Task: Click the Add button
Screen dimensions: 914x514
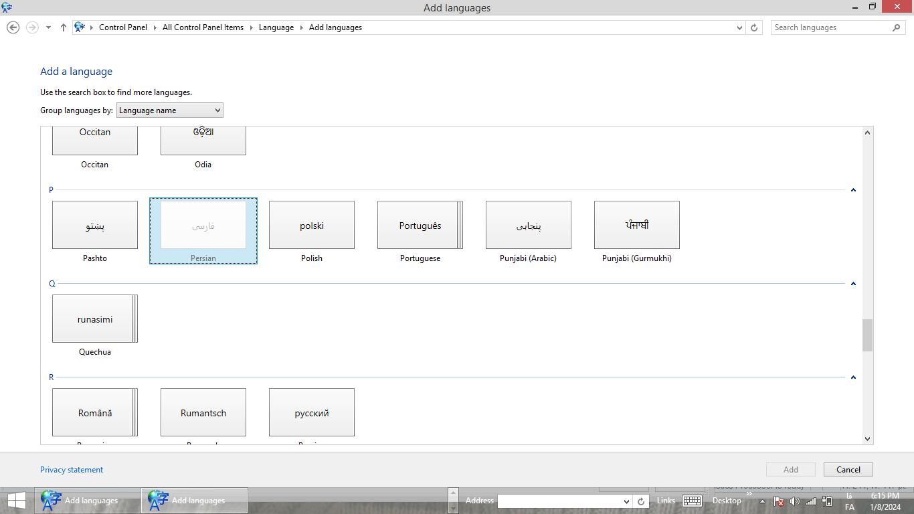Action: (791, 470)
